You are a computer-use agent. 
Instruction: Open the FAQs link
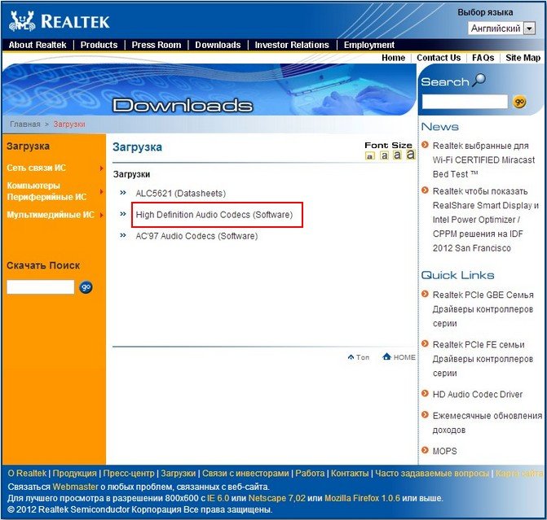[x=483, y=58]
